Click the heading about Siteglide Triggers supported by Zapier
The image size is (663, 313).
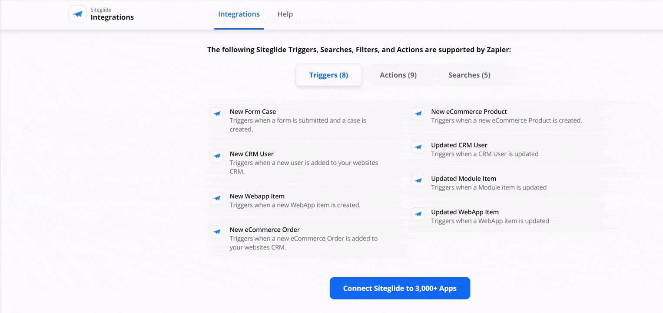pos(359,50)
